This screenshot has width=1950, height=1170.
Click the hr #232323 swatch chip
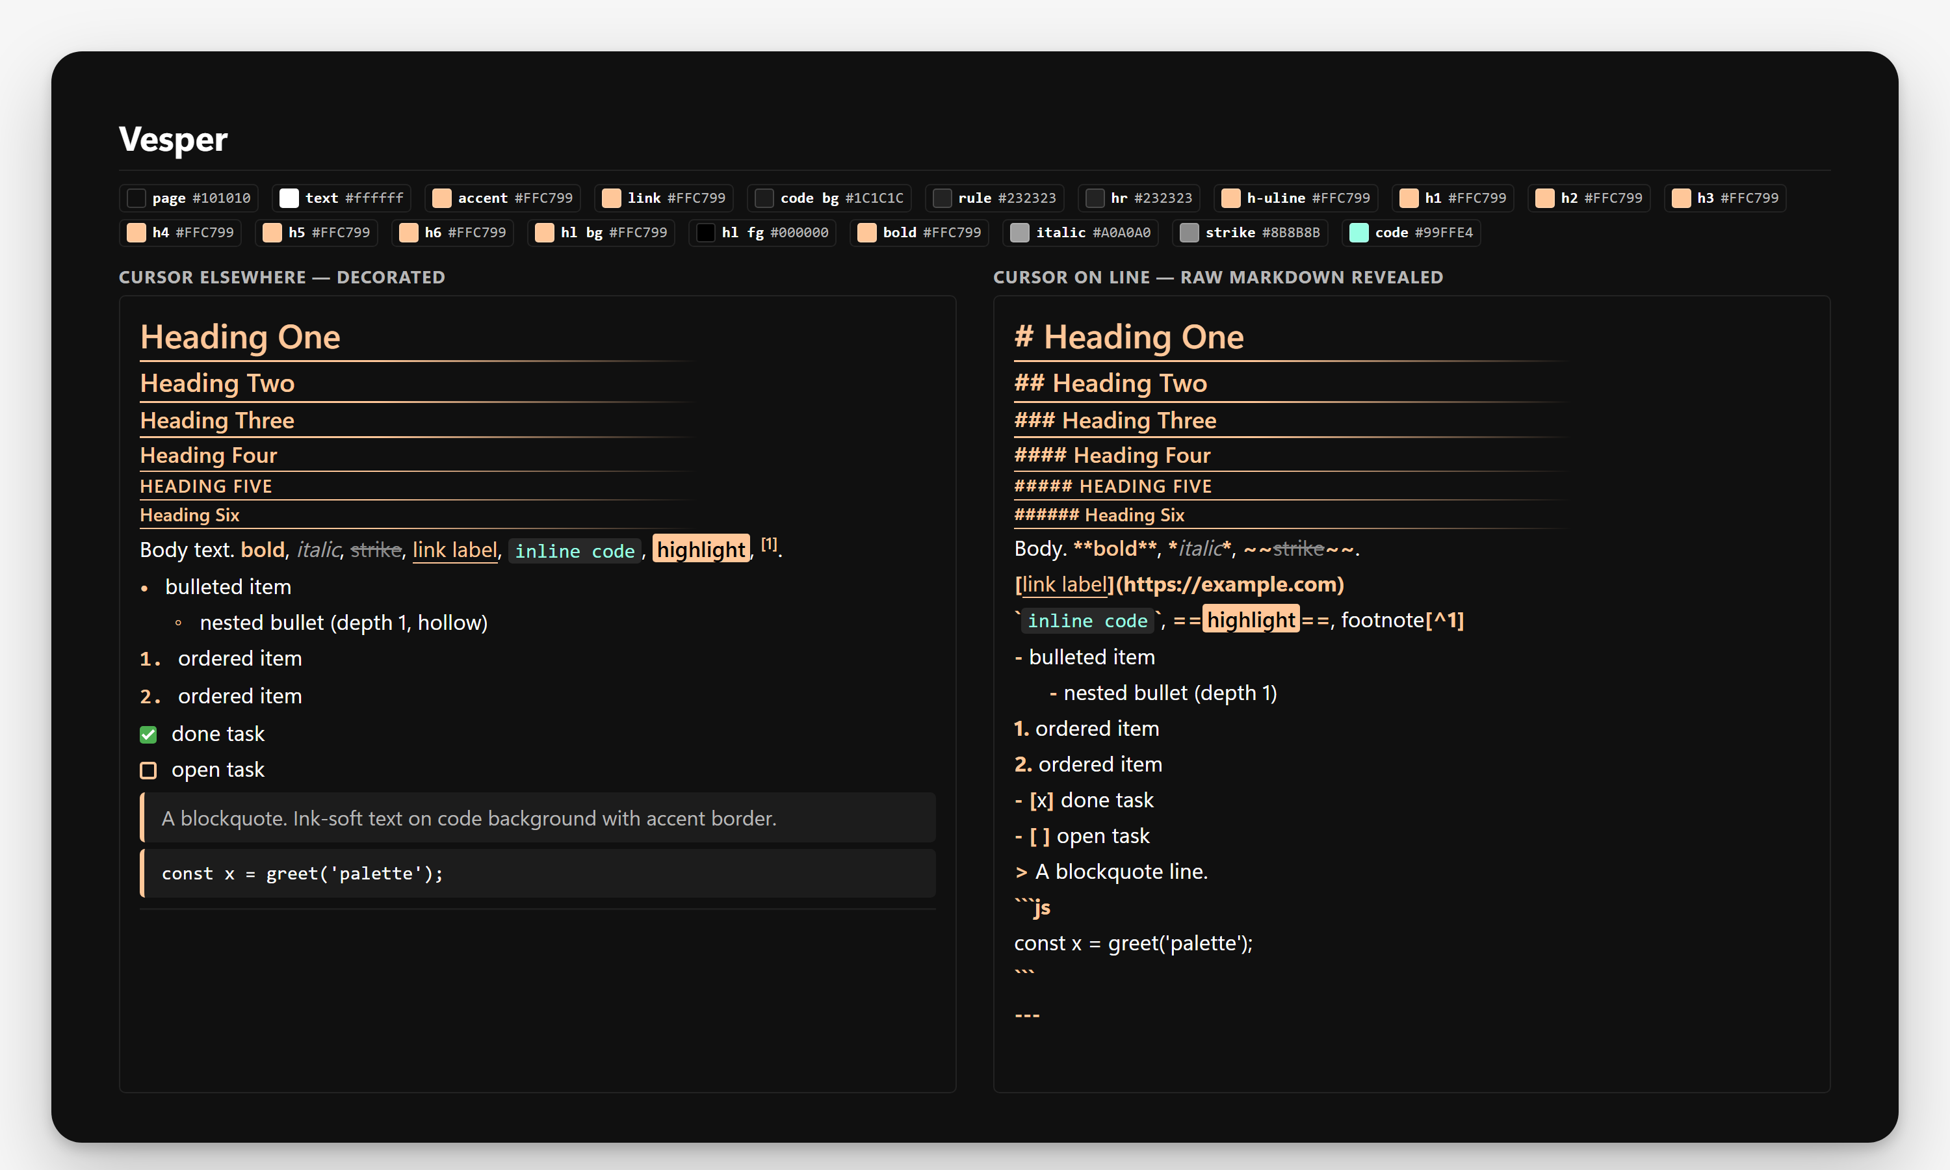(1139, 198)
